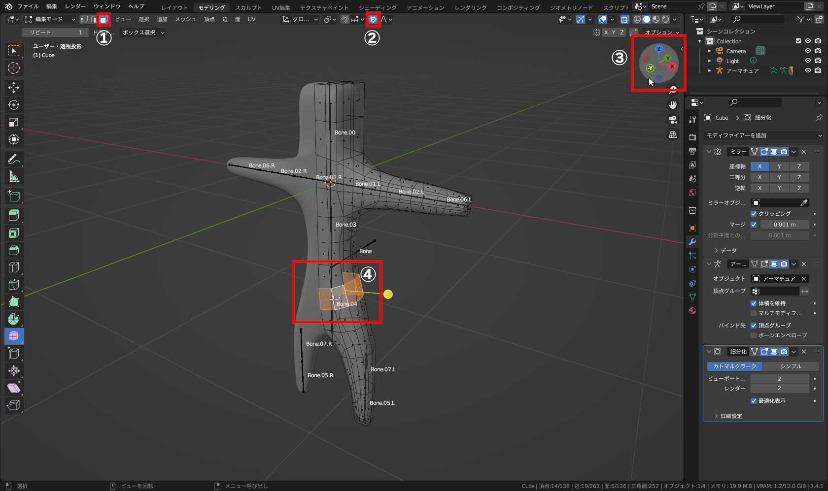Open the メッシュ menu
The width and height of the screenshot is (828, 491).
(x=185, y=19)
